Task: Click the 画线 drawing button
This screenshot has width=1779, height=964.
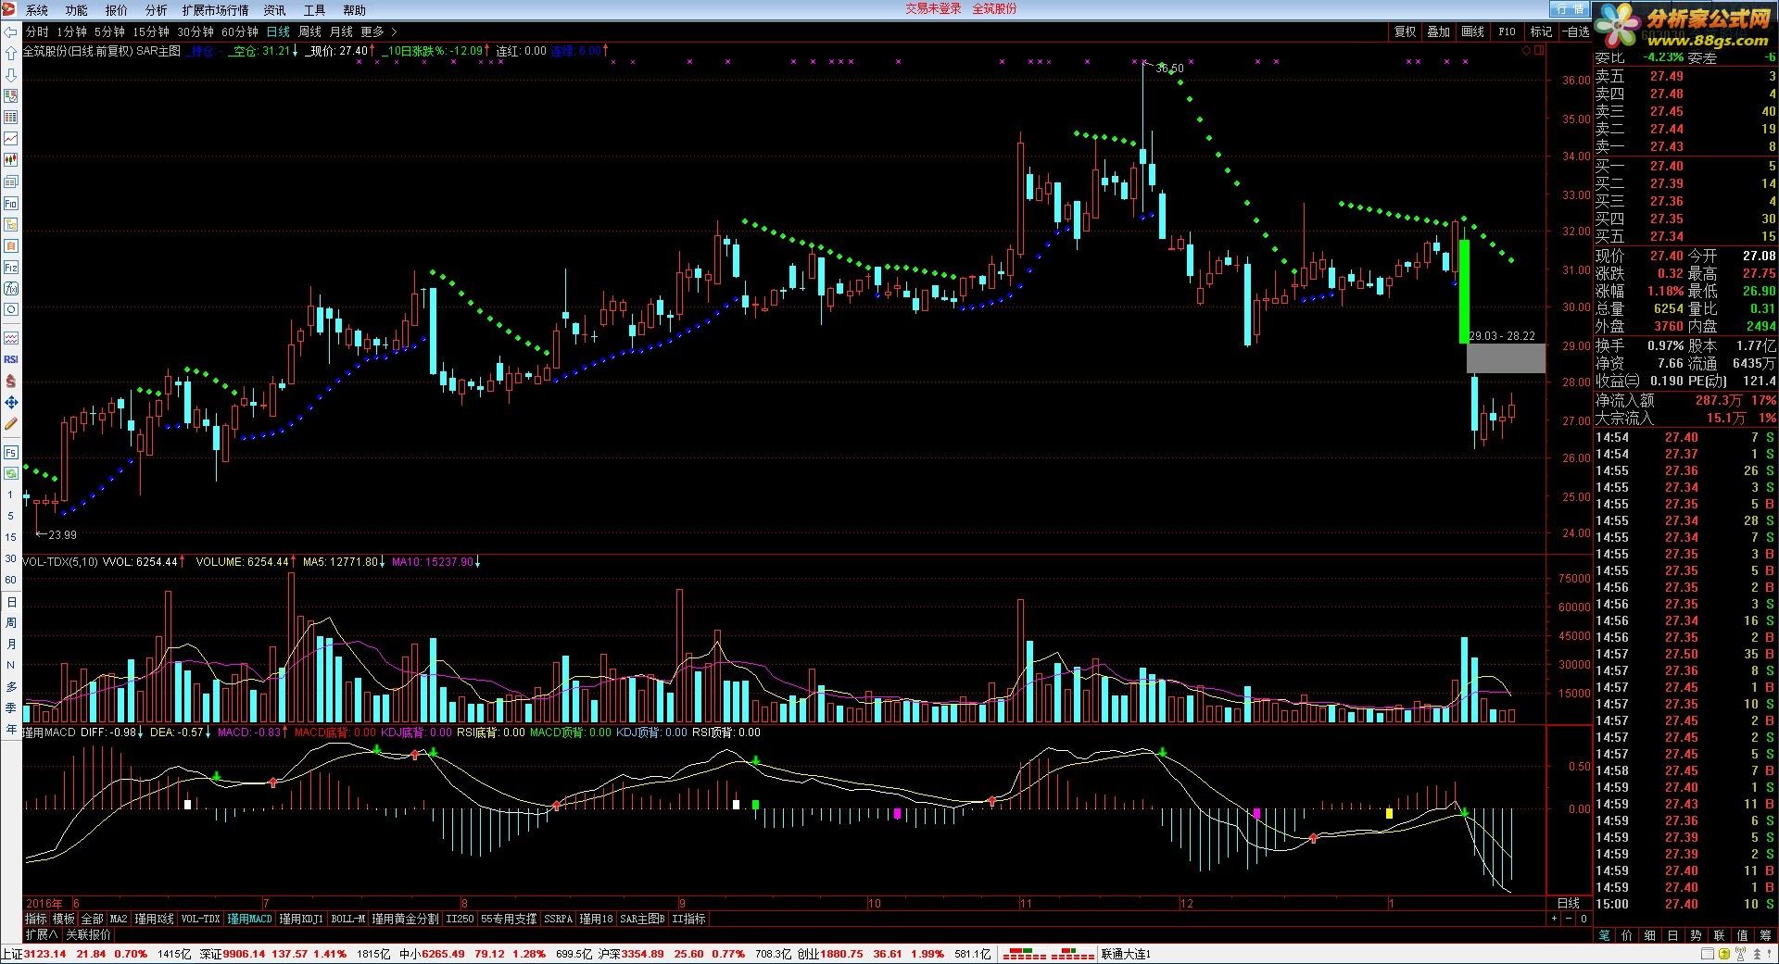Action: tap(1472, 31)
